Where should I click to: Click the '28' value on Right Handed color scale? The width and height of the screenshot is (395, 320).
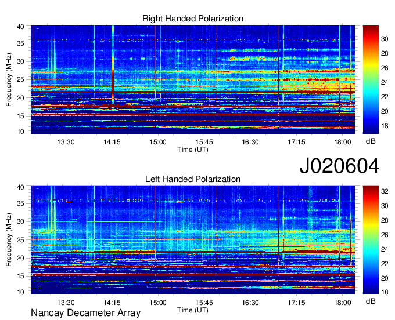coord(385,53)
